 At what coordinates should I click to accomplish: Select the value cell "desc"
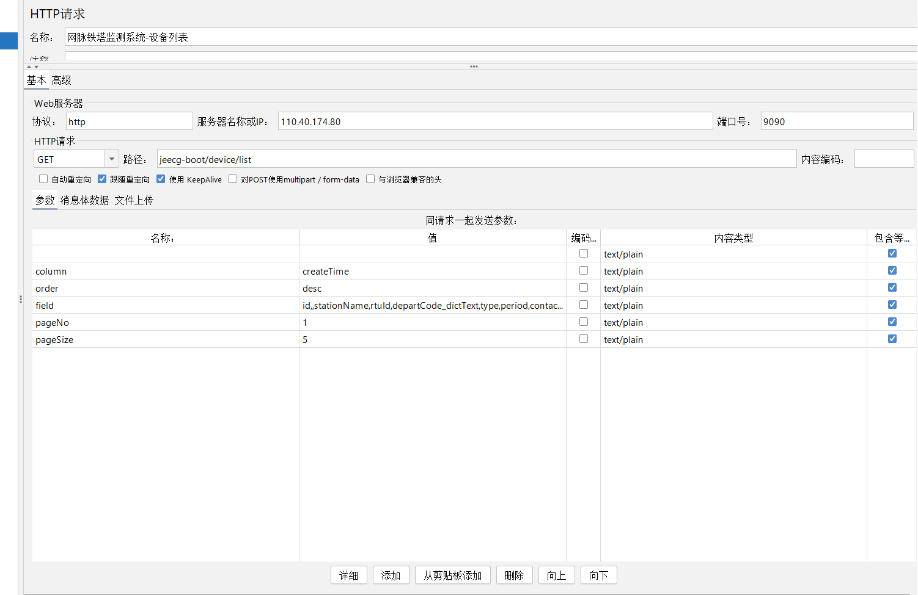[433, 288]
